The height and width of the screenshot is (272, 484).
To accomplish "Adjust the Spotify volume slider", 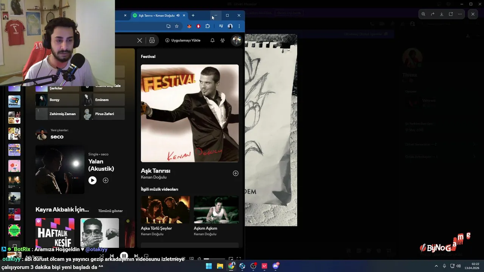I will [215, 259].
